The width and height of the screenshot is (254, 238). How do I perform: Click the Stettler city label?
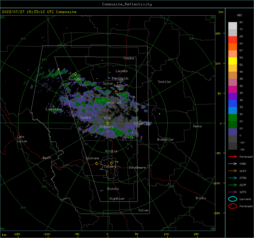[165, 82]
